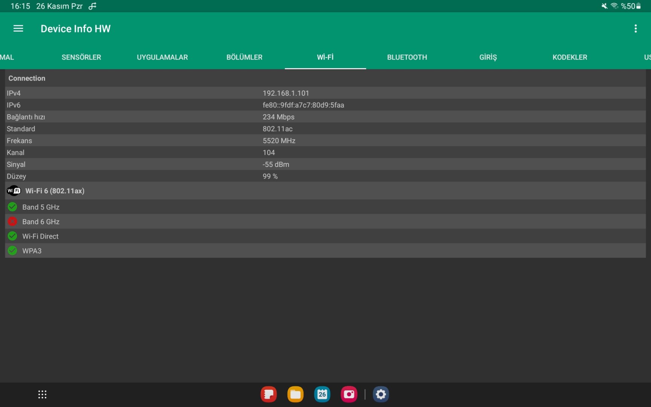
Task: Tap the muted sound status icon
Action: 604,6
